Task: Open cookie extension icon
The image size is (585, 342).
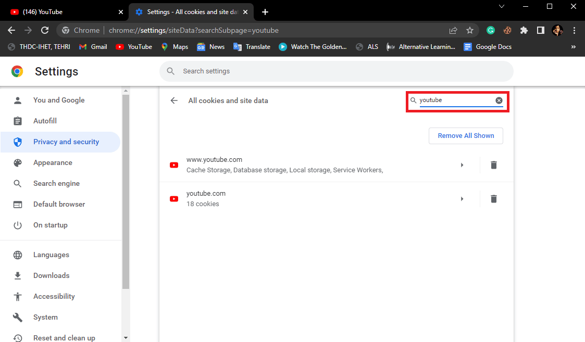Action: pos(507,31)
